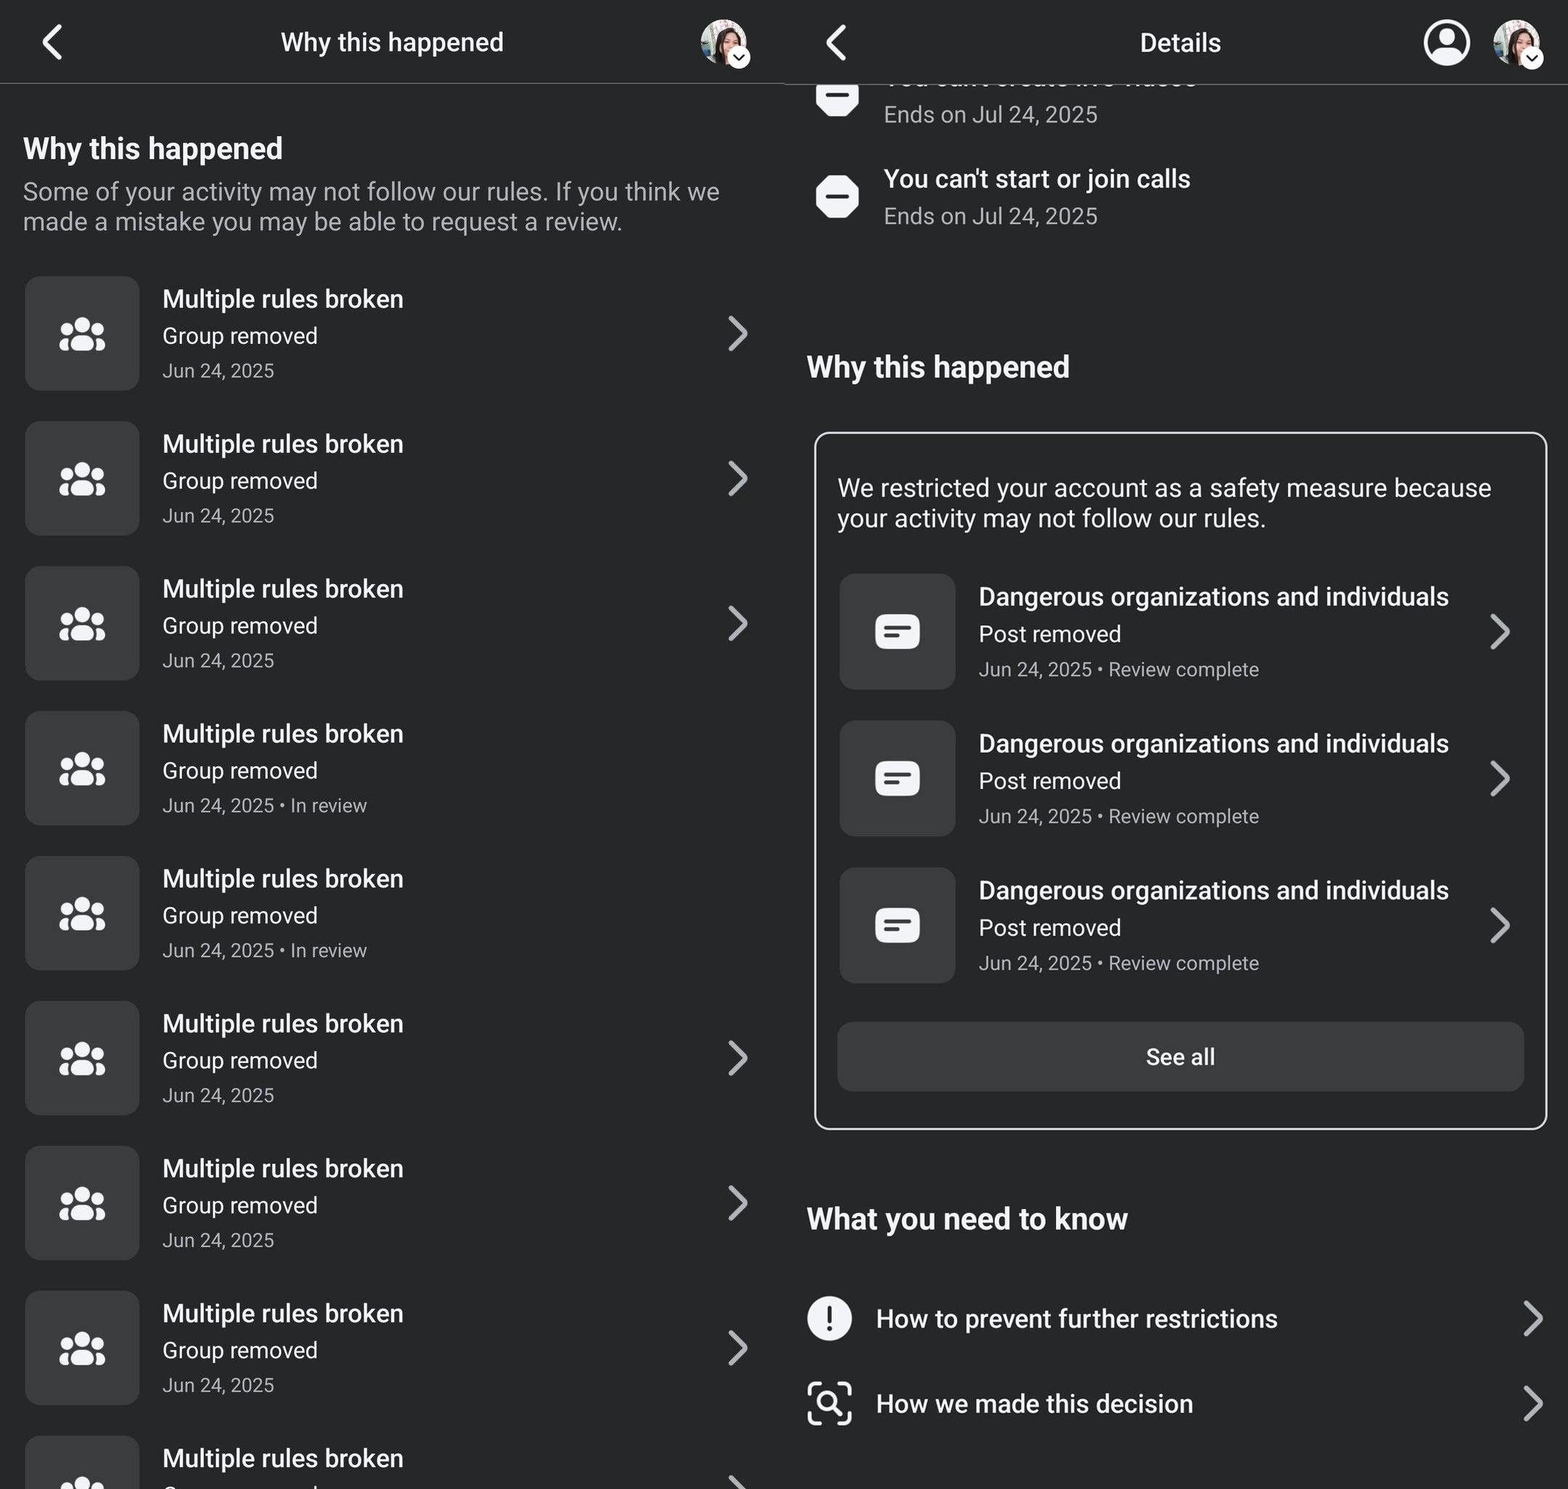Click post icon of first Dangerous organizations item
Viewport: 1568px width, 1489px height.
(897, 632)
